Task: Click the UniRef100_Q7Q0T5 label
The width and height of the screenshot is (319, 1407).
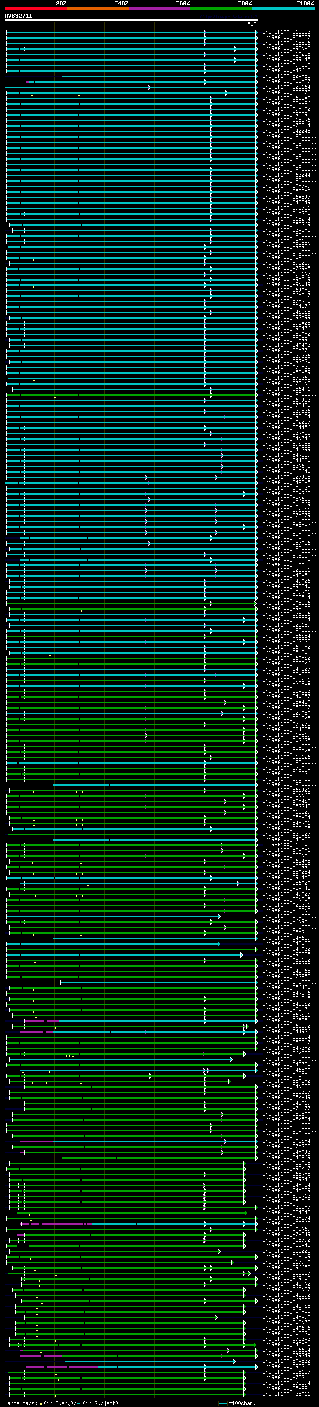Action: (286, 768)
